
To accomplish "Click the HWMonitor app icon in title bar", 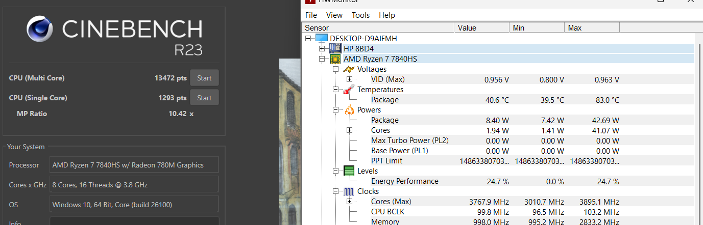I will tap(309, 2).
